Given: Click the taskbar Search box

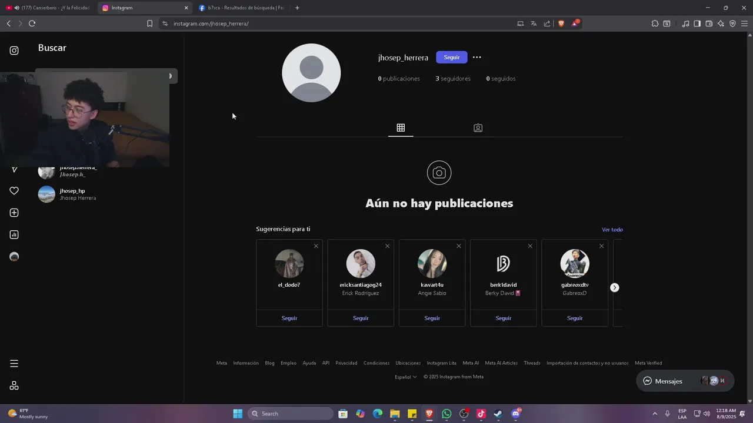Looking at the screenshot, I should point(291,414).
